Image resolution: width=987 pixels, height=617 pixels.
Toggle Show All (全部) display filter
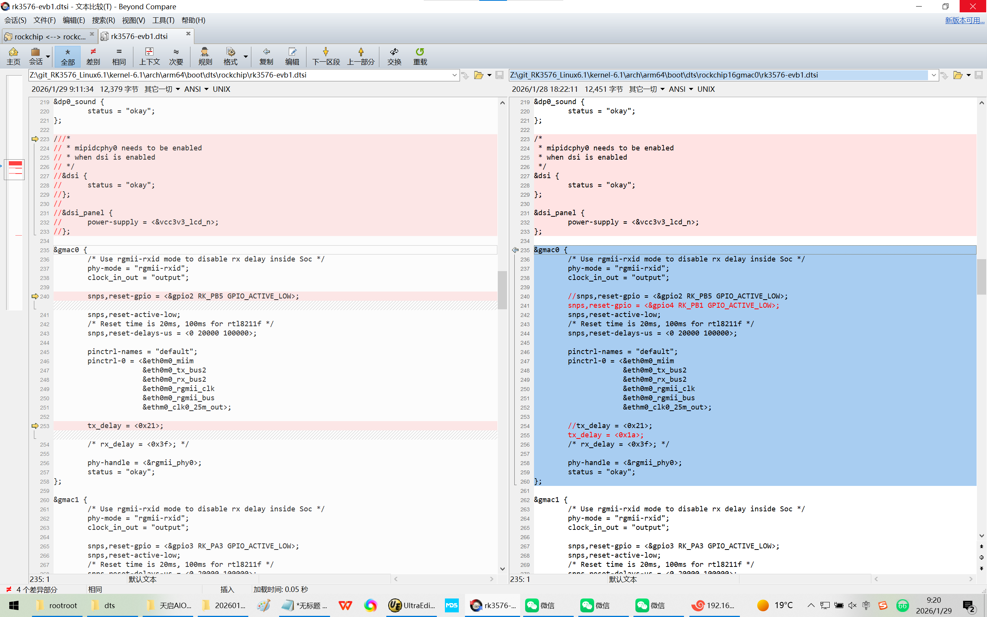(68, 56)
